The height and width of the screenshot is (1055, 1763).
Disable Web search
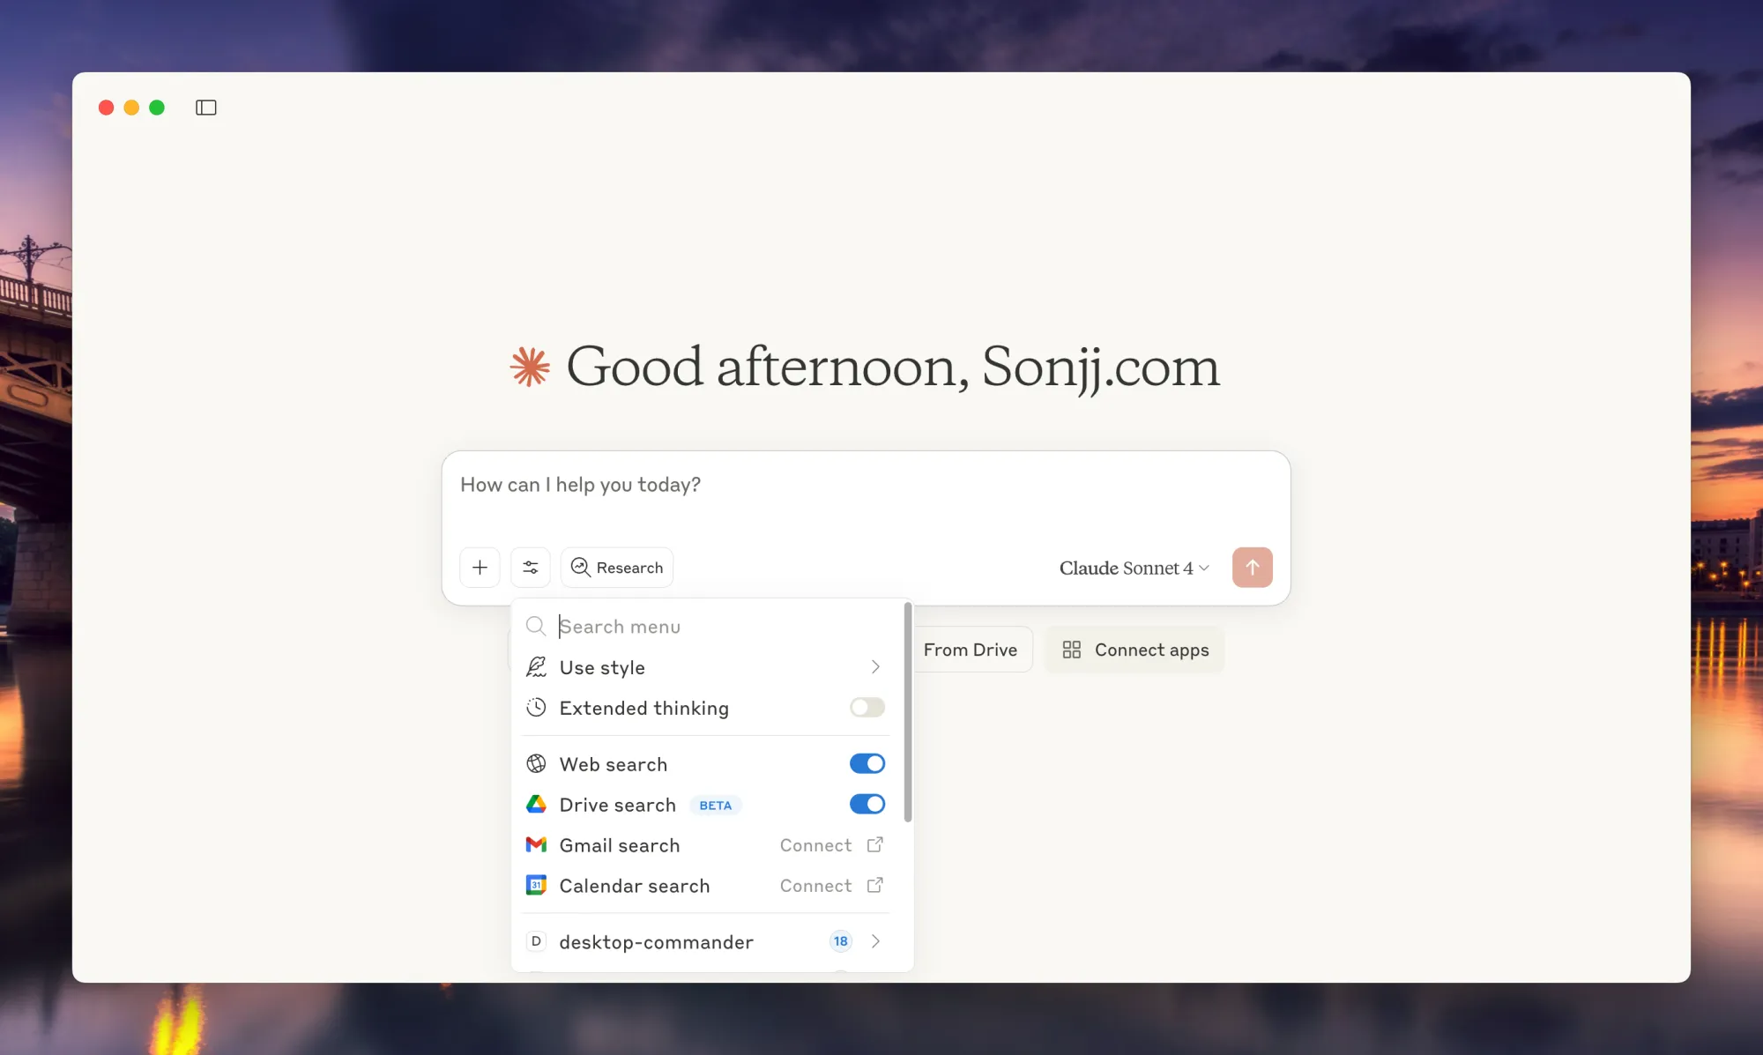click(867, 763)
